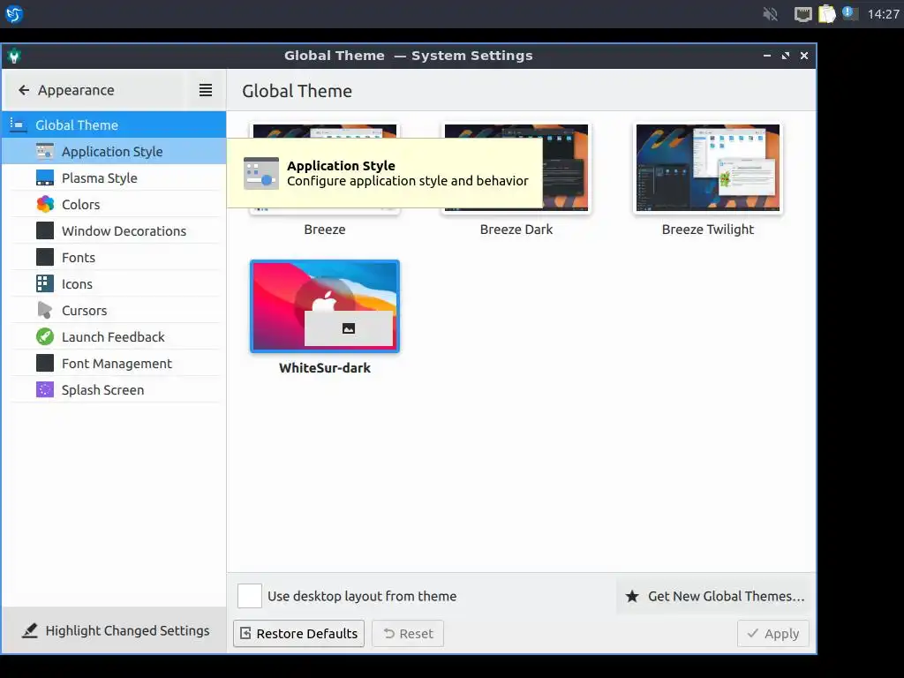Click the Breeze Twilight theme label
Image resolution: width=904 pixels, height=678 pixels.
[x=708, y=230]
